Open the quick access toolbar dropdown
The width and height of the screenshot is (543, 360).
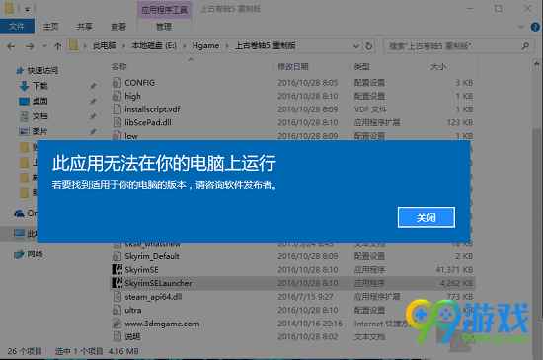pos(27,9)
